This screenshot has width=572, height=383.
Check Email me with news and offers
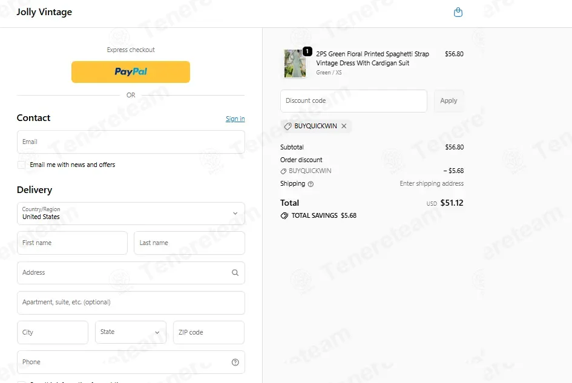click(22, 165)
